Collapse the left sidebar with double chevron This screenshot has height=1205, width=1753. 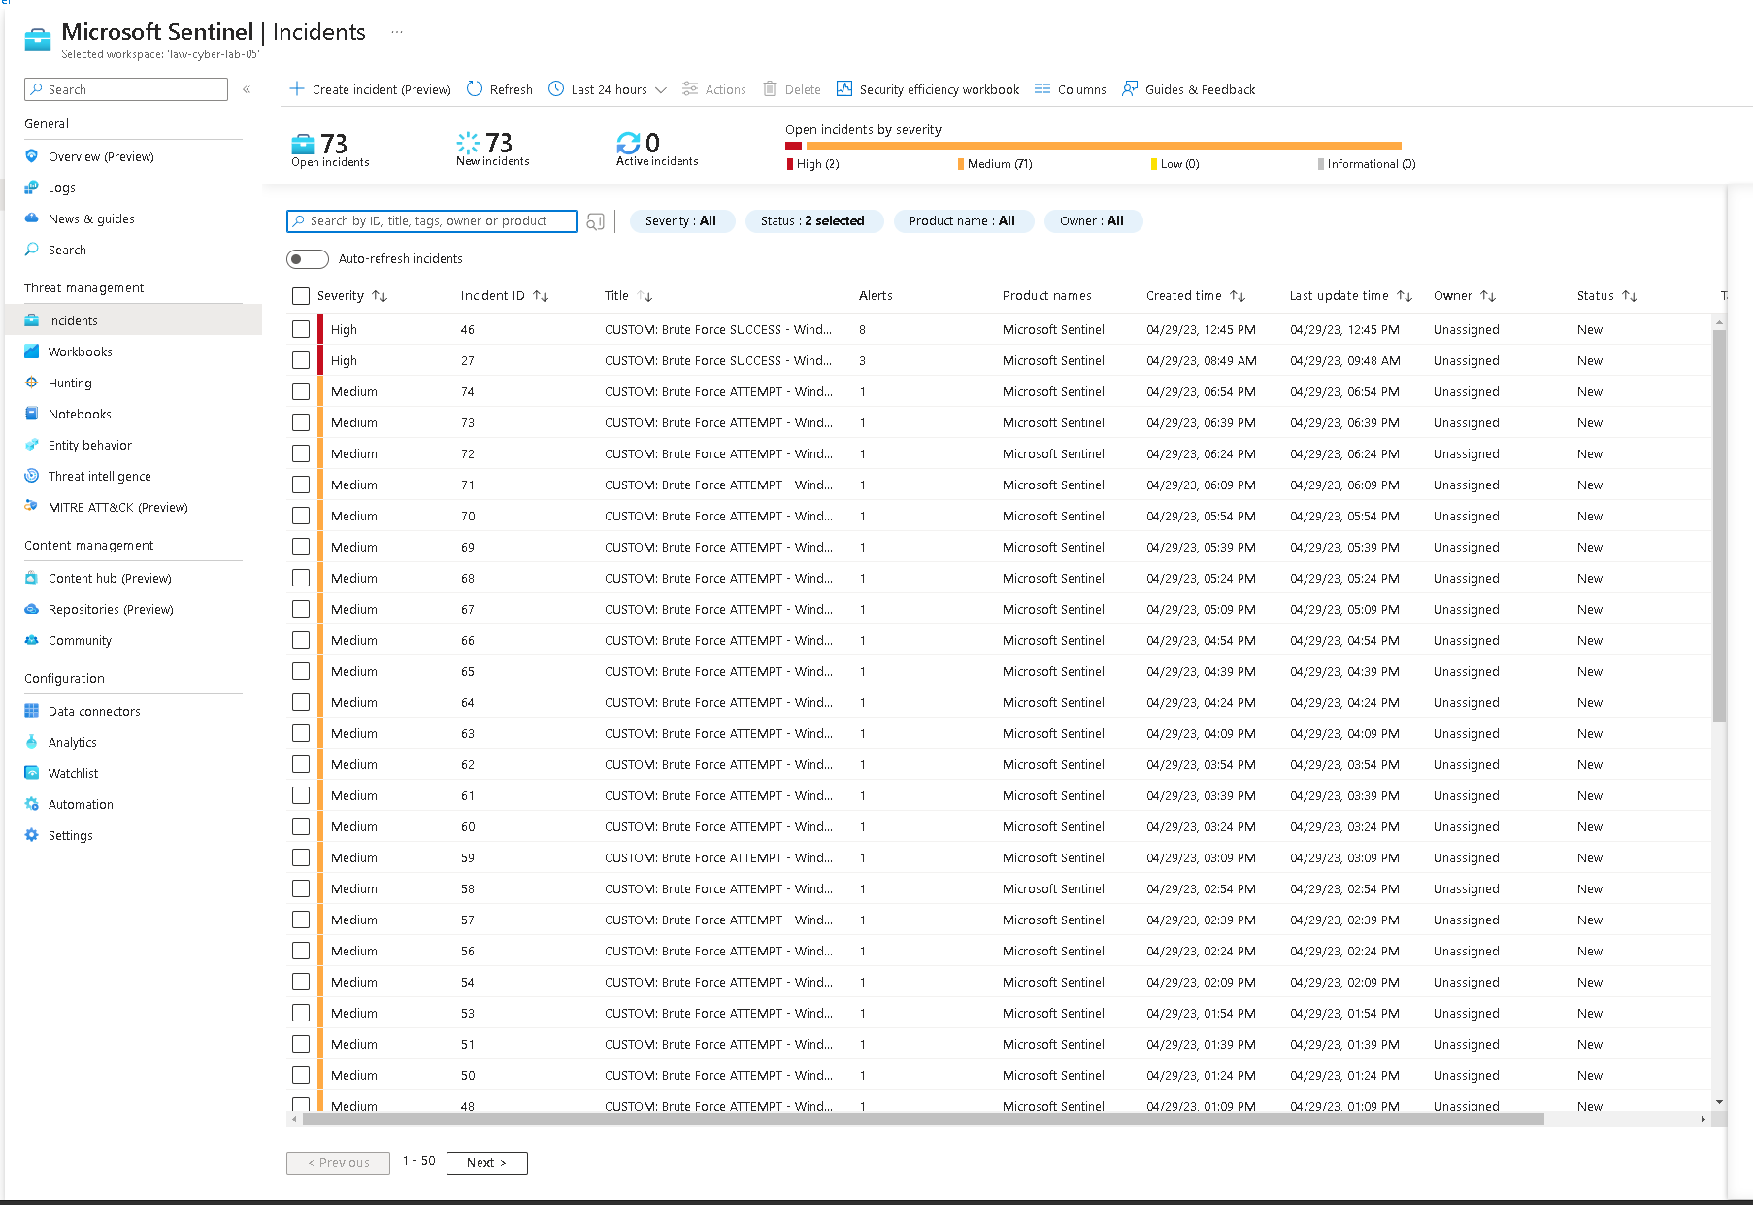click(247, 89)
